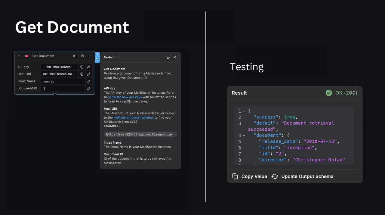Edit the Index Name field
Viewport: 385px width, 215px height.
point(89,81)
